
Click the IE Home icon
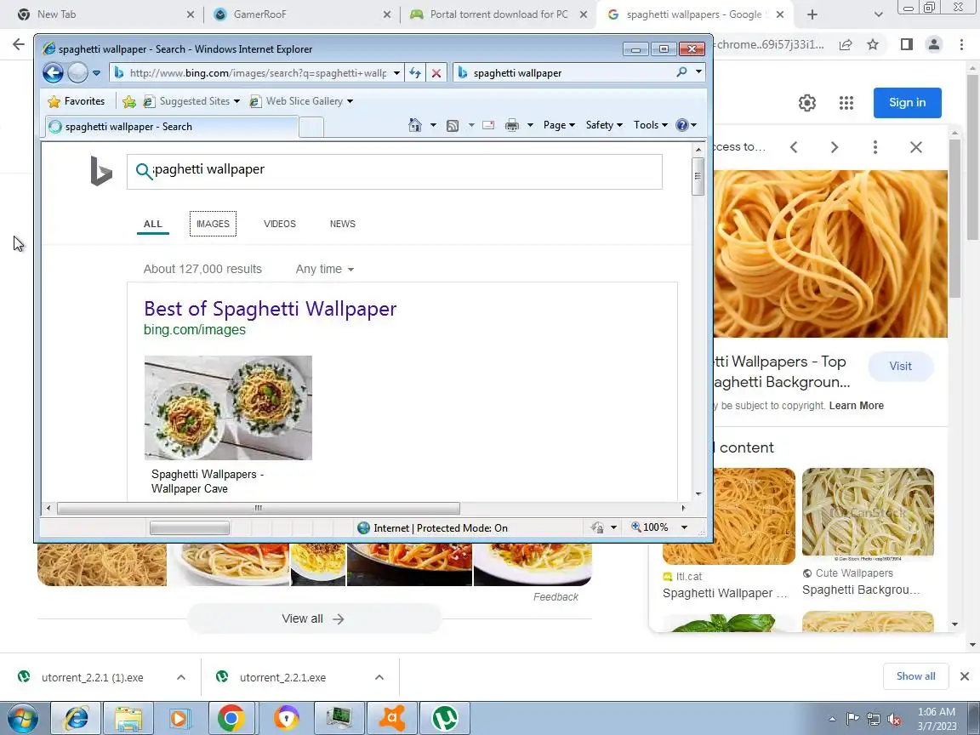pyautogui.click(x=415, y=125)
